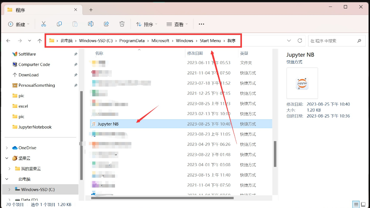Open the 查看 view dropdown

pyautogui.click(x=177, y=24)
